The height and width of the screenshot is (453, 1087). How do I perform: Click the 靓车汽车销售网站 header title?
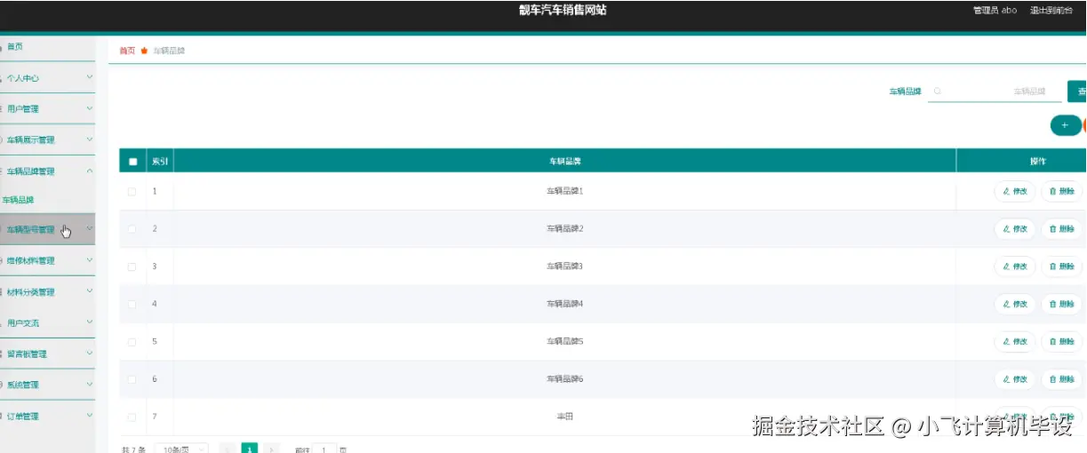pos(563,11)
